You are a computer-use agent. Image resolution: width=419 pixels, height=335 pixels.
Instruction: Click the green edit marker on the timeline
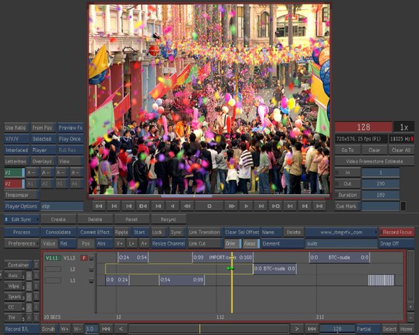(x=229, y=268)
